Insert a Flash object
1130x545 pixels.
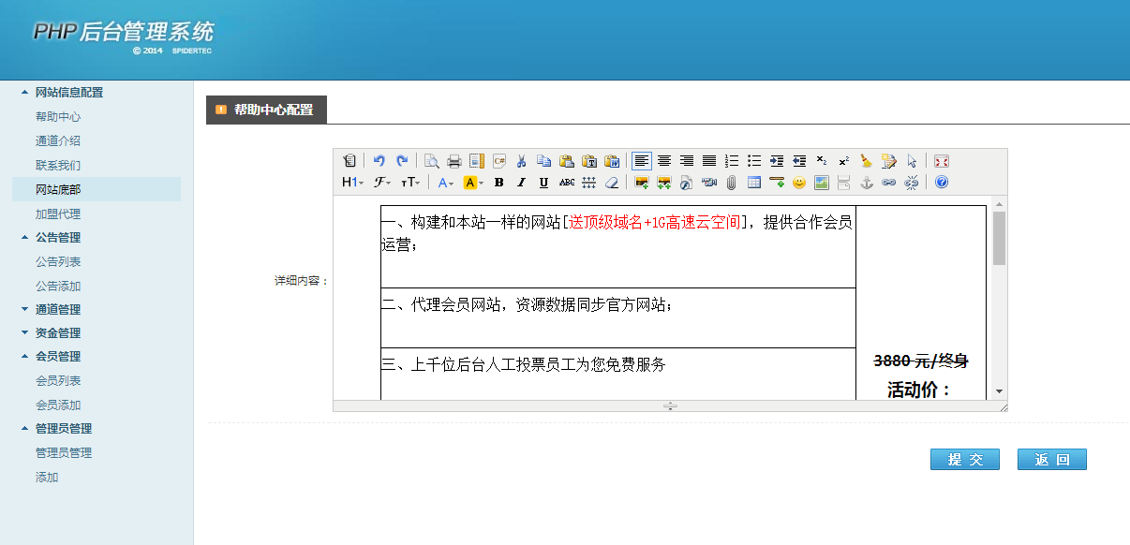[687, 182]
